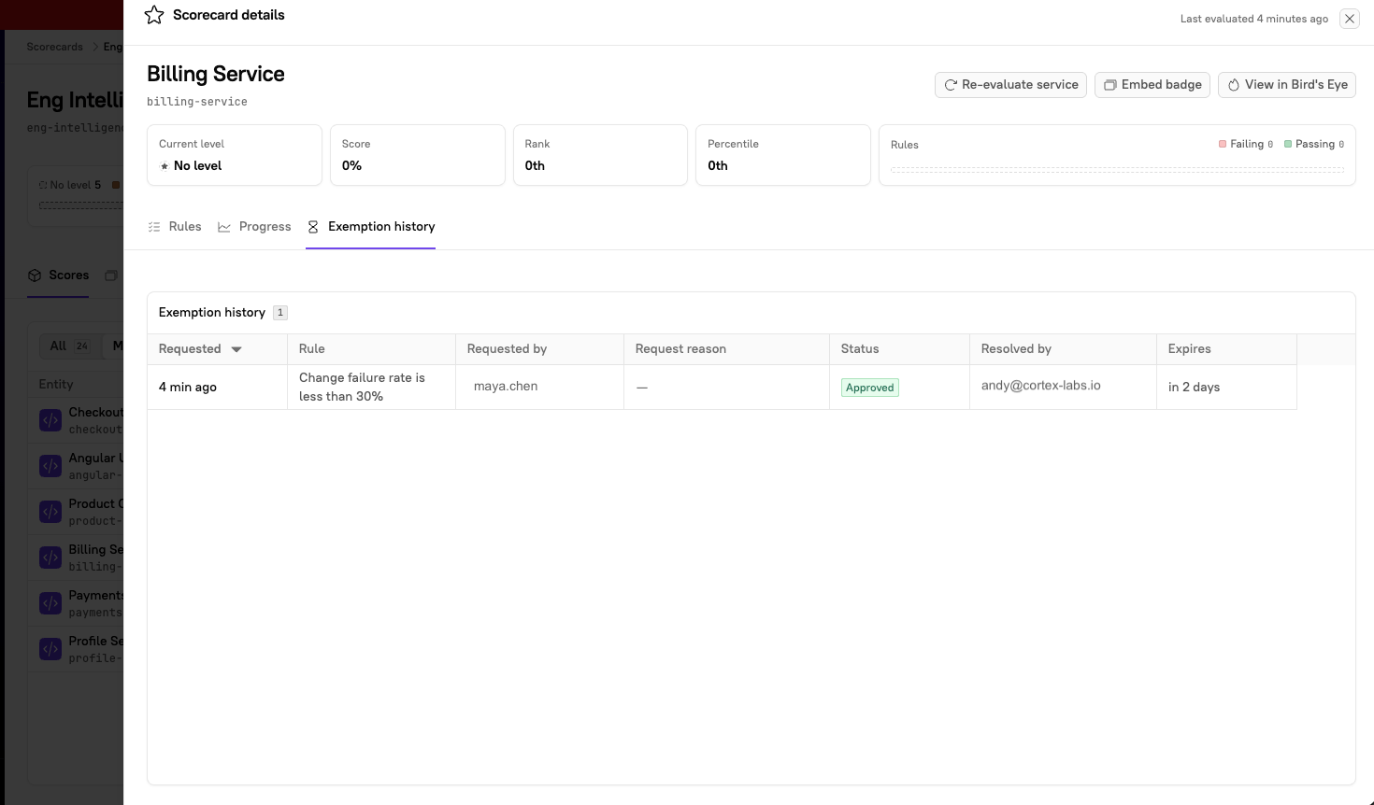Open the Scores tab in background page

59,275
